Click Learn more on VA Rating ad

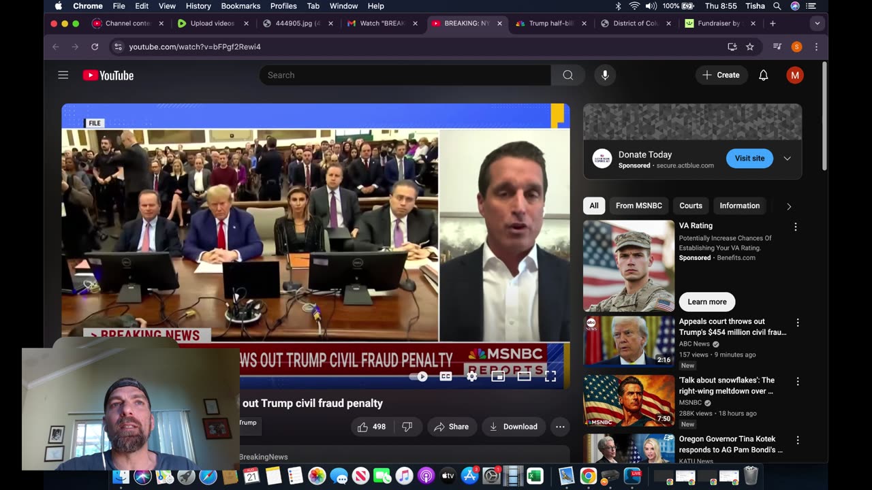click(x=707, y=301)
